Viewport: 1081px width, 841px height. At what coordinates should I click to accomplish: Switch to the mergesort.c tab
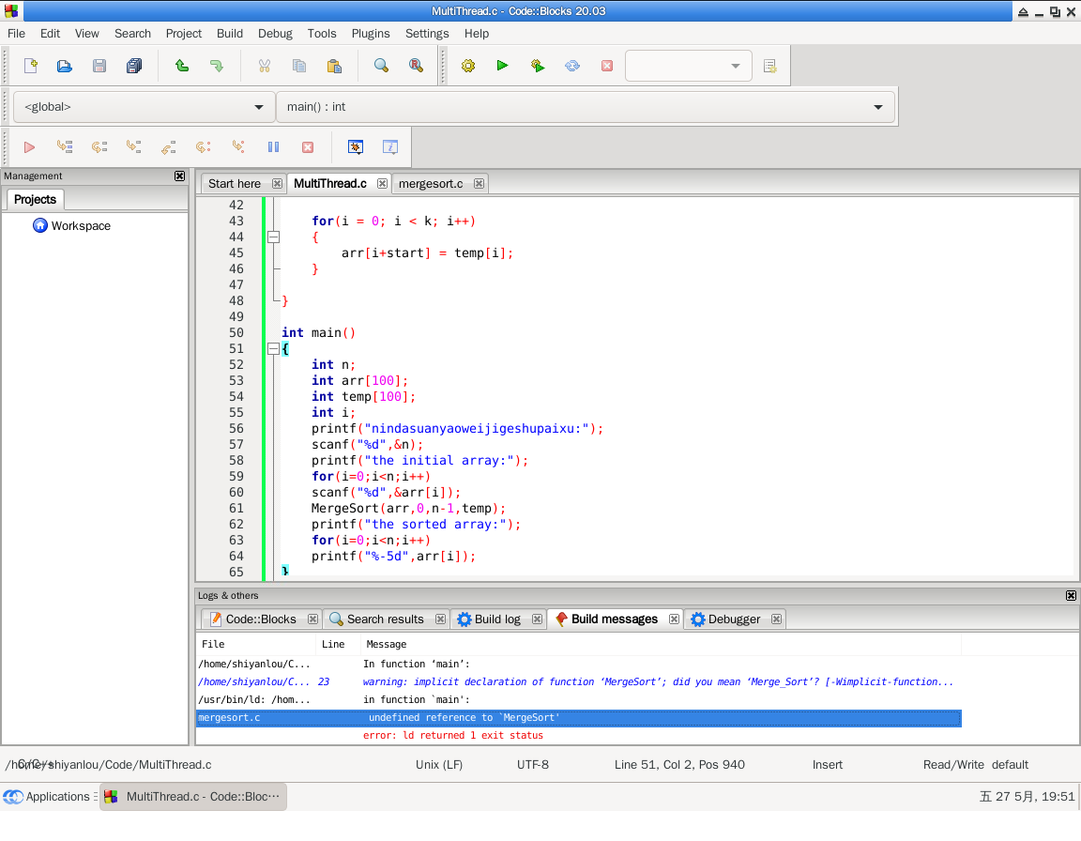pyautogui.click(x=431, y=184)
